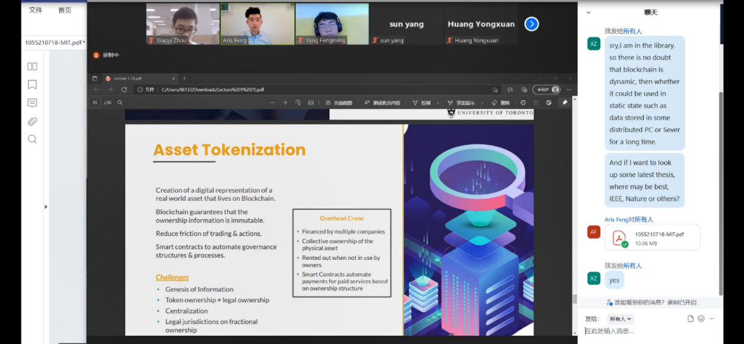Open the 文件 menu
This screenshot has height=344, width=744.
click(x=36, y=10)
